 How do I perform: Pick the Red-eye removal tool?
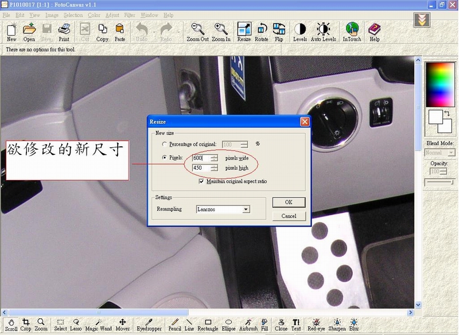pyautogui.click(x=316, y=325)
